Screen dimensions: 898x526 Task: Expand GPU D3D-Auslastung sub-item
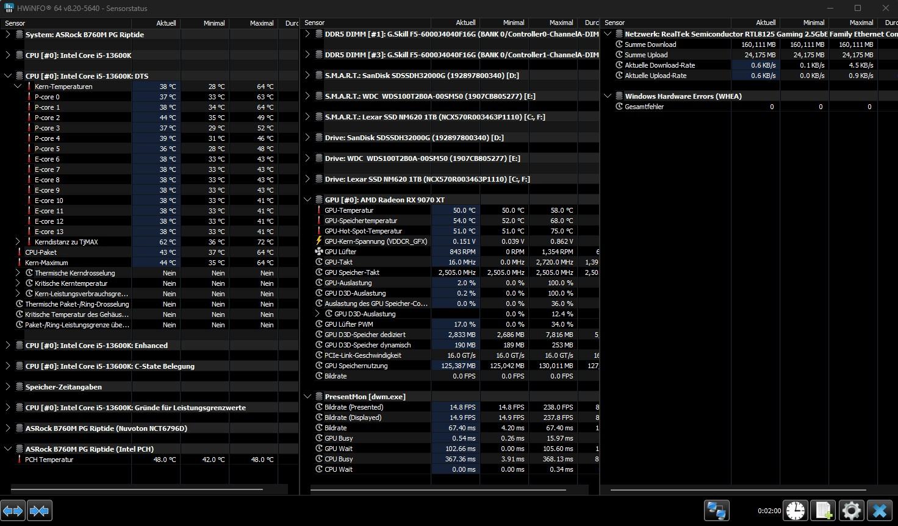coord(317,314)
